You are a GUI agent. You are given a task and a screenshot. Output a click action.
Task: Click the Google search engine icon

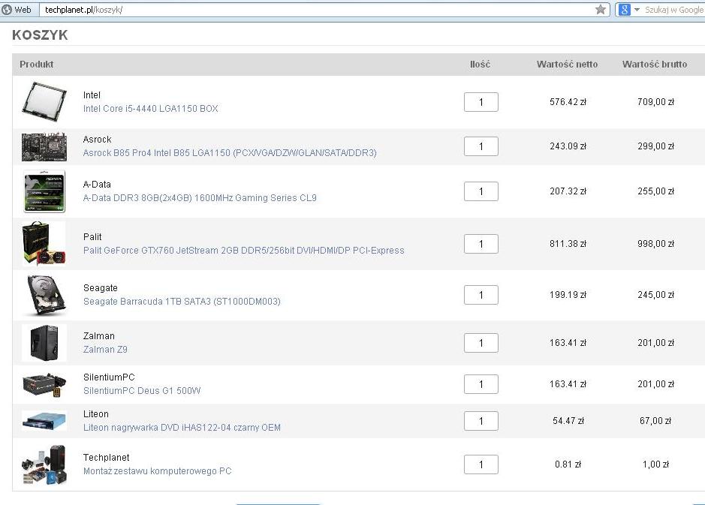(x=625, y=10)
